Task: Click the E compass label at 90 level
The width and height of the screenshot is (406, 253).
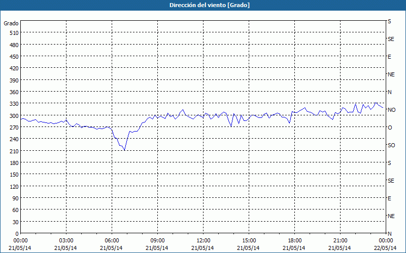Action: point(389,198)
